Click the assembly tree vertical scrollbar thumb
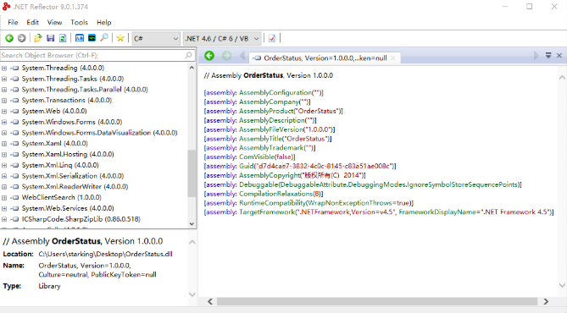Viewport: 567px width, 313px height. pos(192,173)
